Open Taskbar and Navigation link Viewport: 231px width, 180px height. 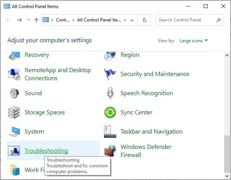pyautogui.click(x=152, y=132)
